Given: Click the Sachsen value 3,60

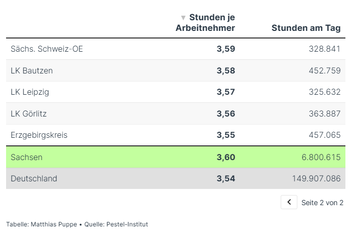Looking at the screenshot, I should (226, 157).
